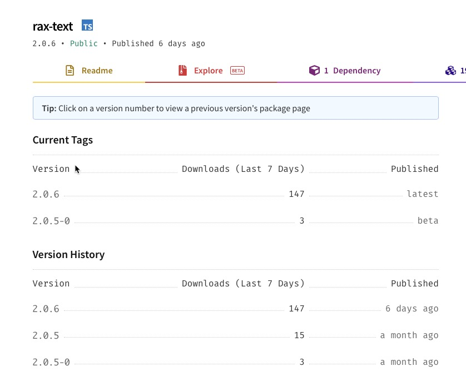Click 'a month ago' for version 2.0.5-0
Image resolution: width=466 pixels, height=381 pixels.
(409, 362)
